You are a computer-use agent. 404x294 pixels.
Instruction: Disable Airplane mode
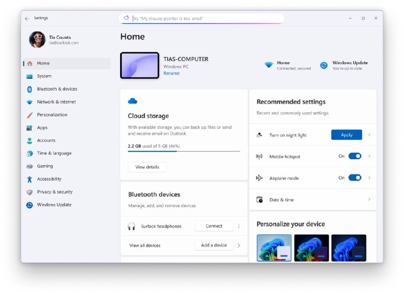pos(355,178)
